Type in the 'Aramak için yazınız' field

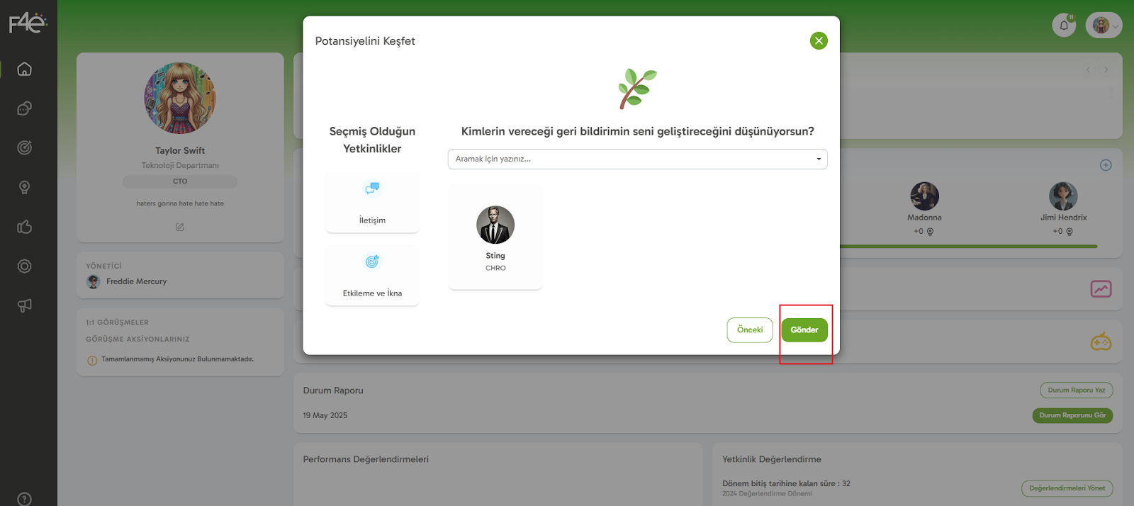(x=631, y=159)
